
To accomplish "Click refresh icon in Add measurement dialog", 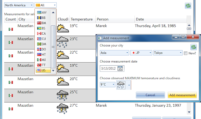I will tap(194, 47).
